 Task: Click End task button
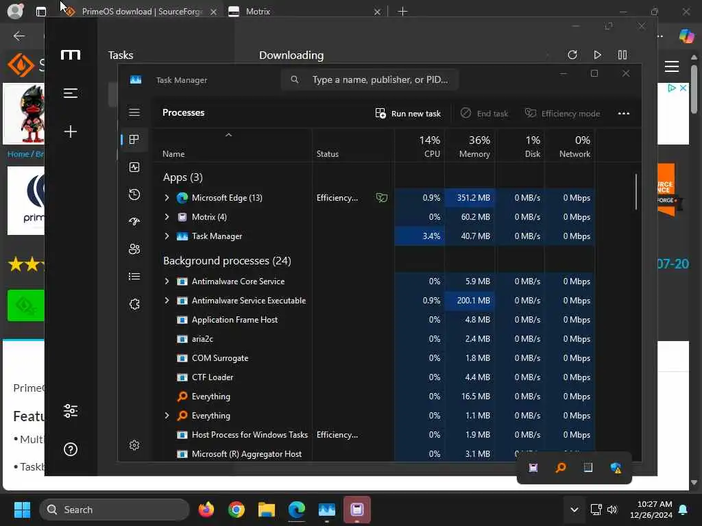pyautogui.click(x=485, y=114)
